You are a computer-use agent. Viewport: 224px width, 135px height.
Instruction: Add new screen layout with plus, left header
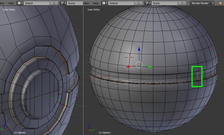[52, 3]
